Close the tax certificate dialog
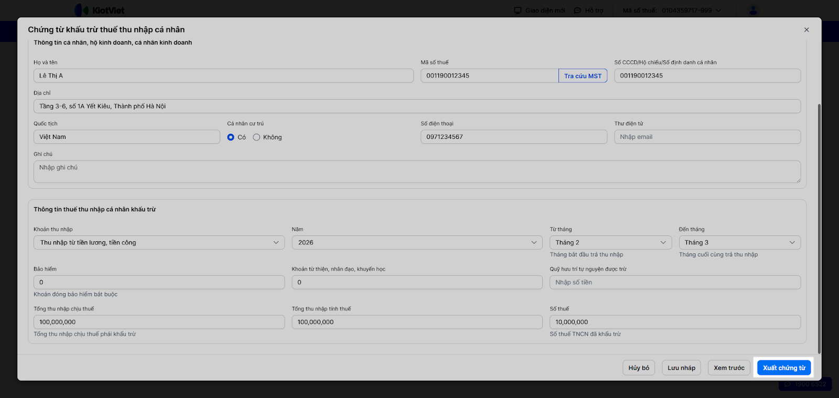The image size is (839, 398). coord(806,30)
